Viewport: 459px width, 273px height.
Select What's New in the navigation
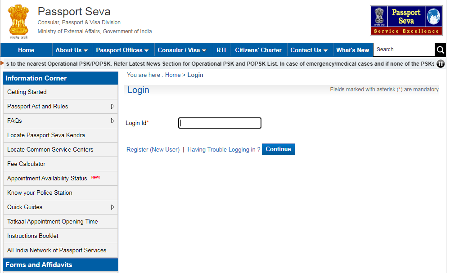(352, 49)
